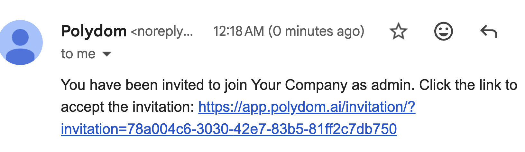Image resolution: width=525 pixels, height=152 pixels.
Task: Click the words 'Your Company' in body
Action: [299, 85]
